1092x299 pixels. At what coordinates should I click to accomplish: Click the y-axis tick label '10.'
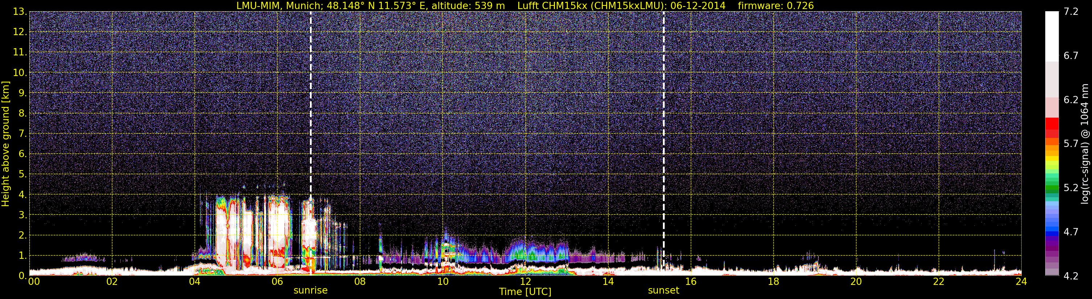[x=20, y=73]
